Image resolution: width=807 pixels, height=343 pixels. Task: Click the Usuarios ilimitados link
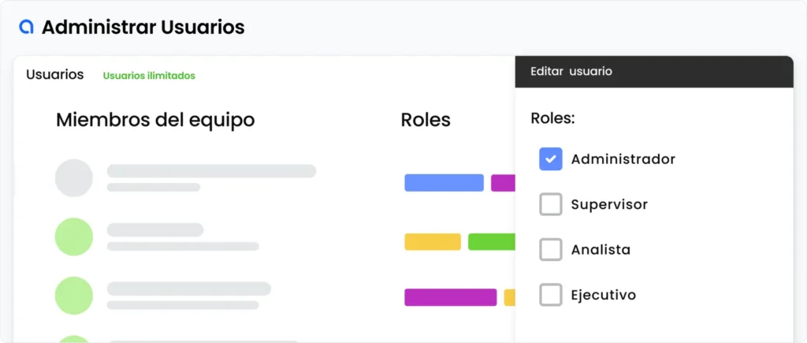tap(149, 76)
